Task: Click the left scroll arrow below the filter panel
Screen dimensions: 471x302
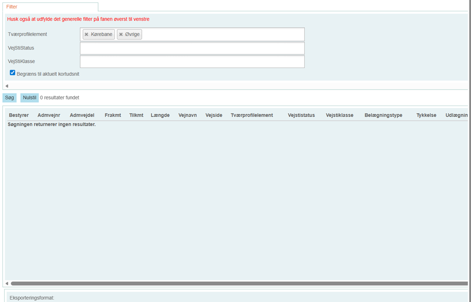Action: click(x=7, y=86)
